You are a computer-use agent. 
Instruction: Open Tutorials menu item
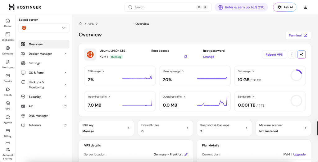click(x=44, y=125)
